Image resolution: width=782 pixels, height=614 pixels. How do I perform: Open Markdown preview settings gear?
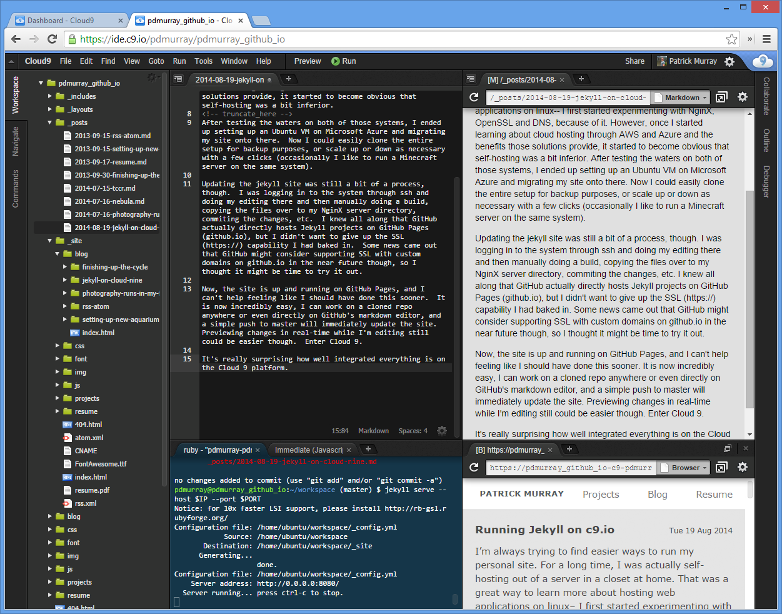point(743,97)
